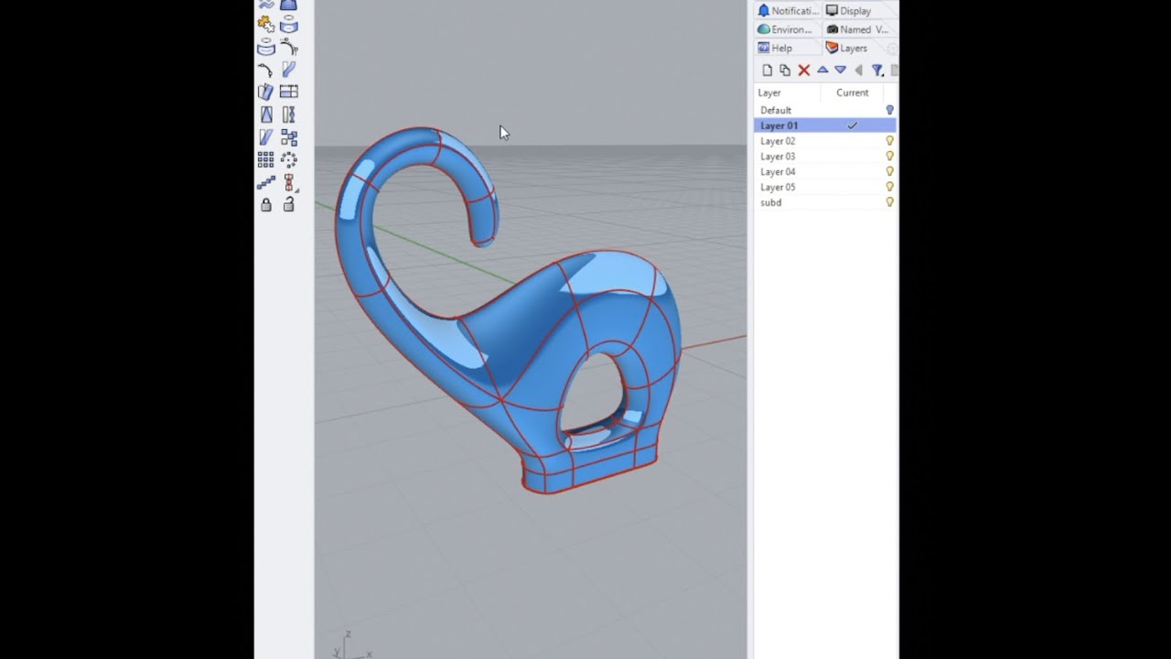The image size is (1171, 659).
Task: Click the split grid panel tool icon
Action: click(x=289, y=92)
